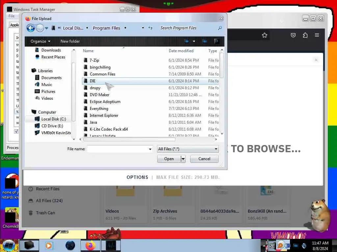Viewport: 337px width, 252px height.
Task: Click the file list vertical scrollbar
Action: coord(222,65)
